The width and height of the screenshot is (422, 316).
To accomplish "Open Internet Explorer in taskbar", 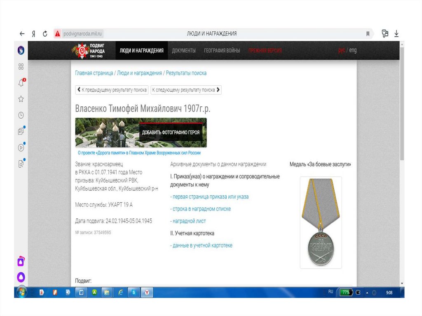I will tap(120, 293).
